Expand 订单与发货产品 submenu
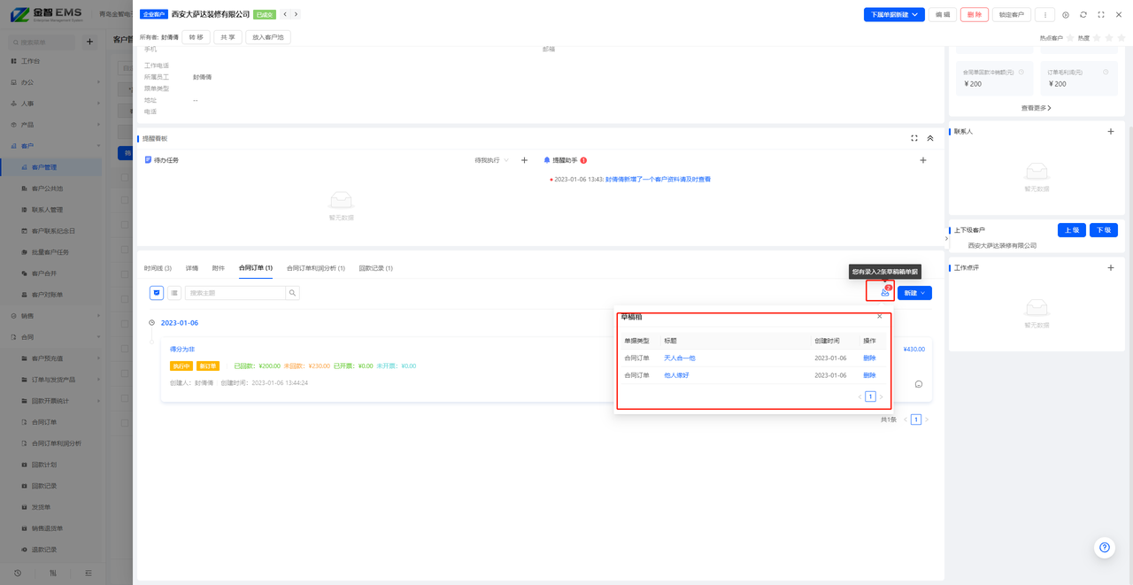This screenshot has height=585, width=1133. coord(53,380)
